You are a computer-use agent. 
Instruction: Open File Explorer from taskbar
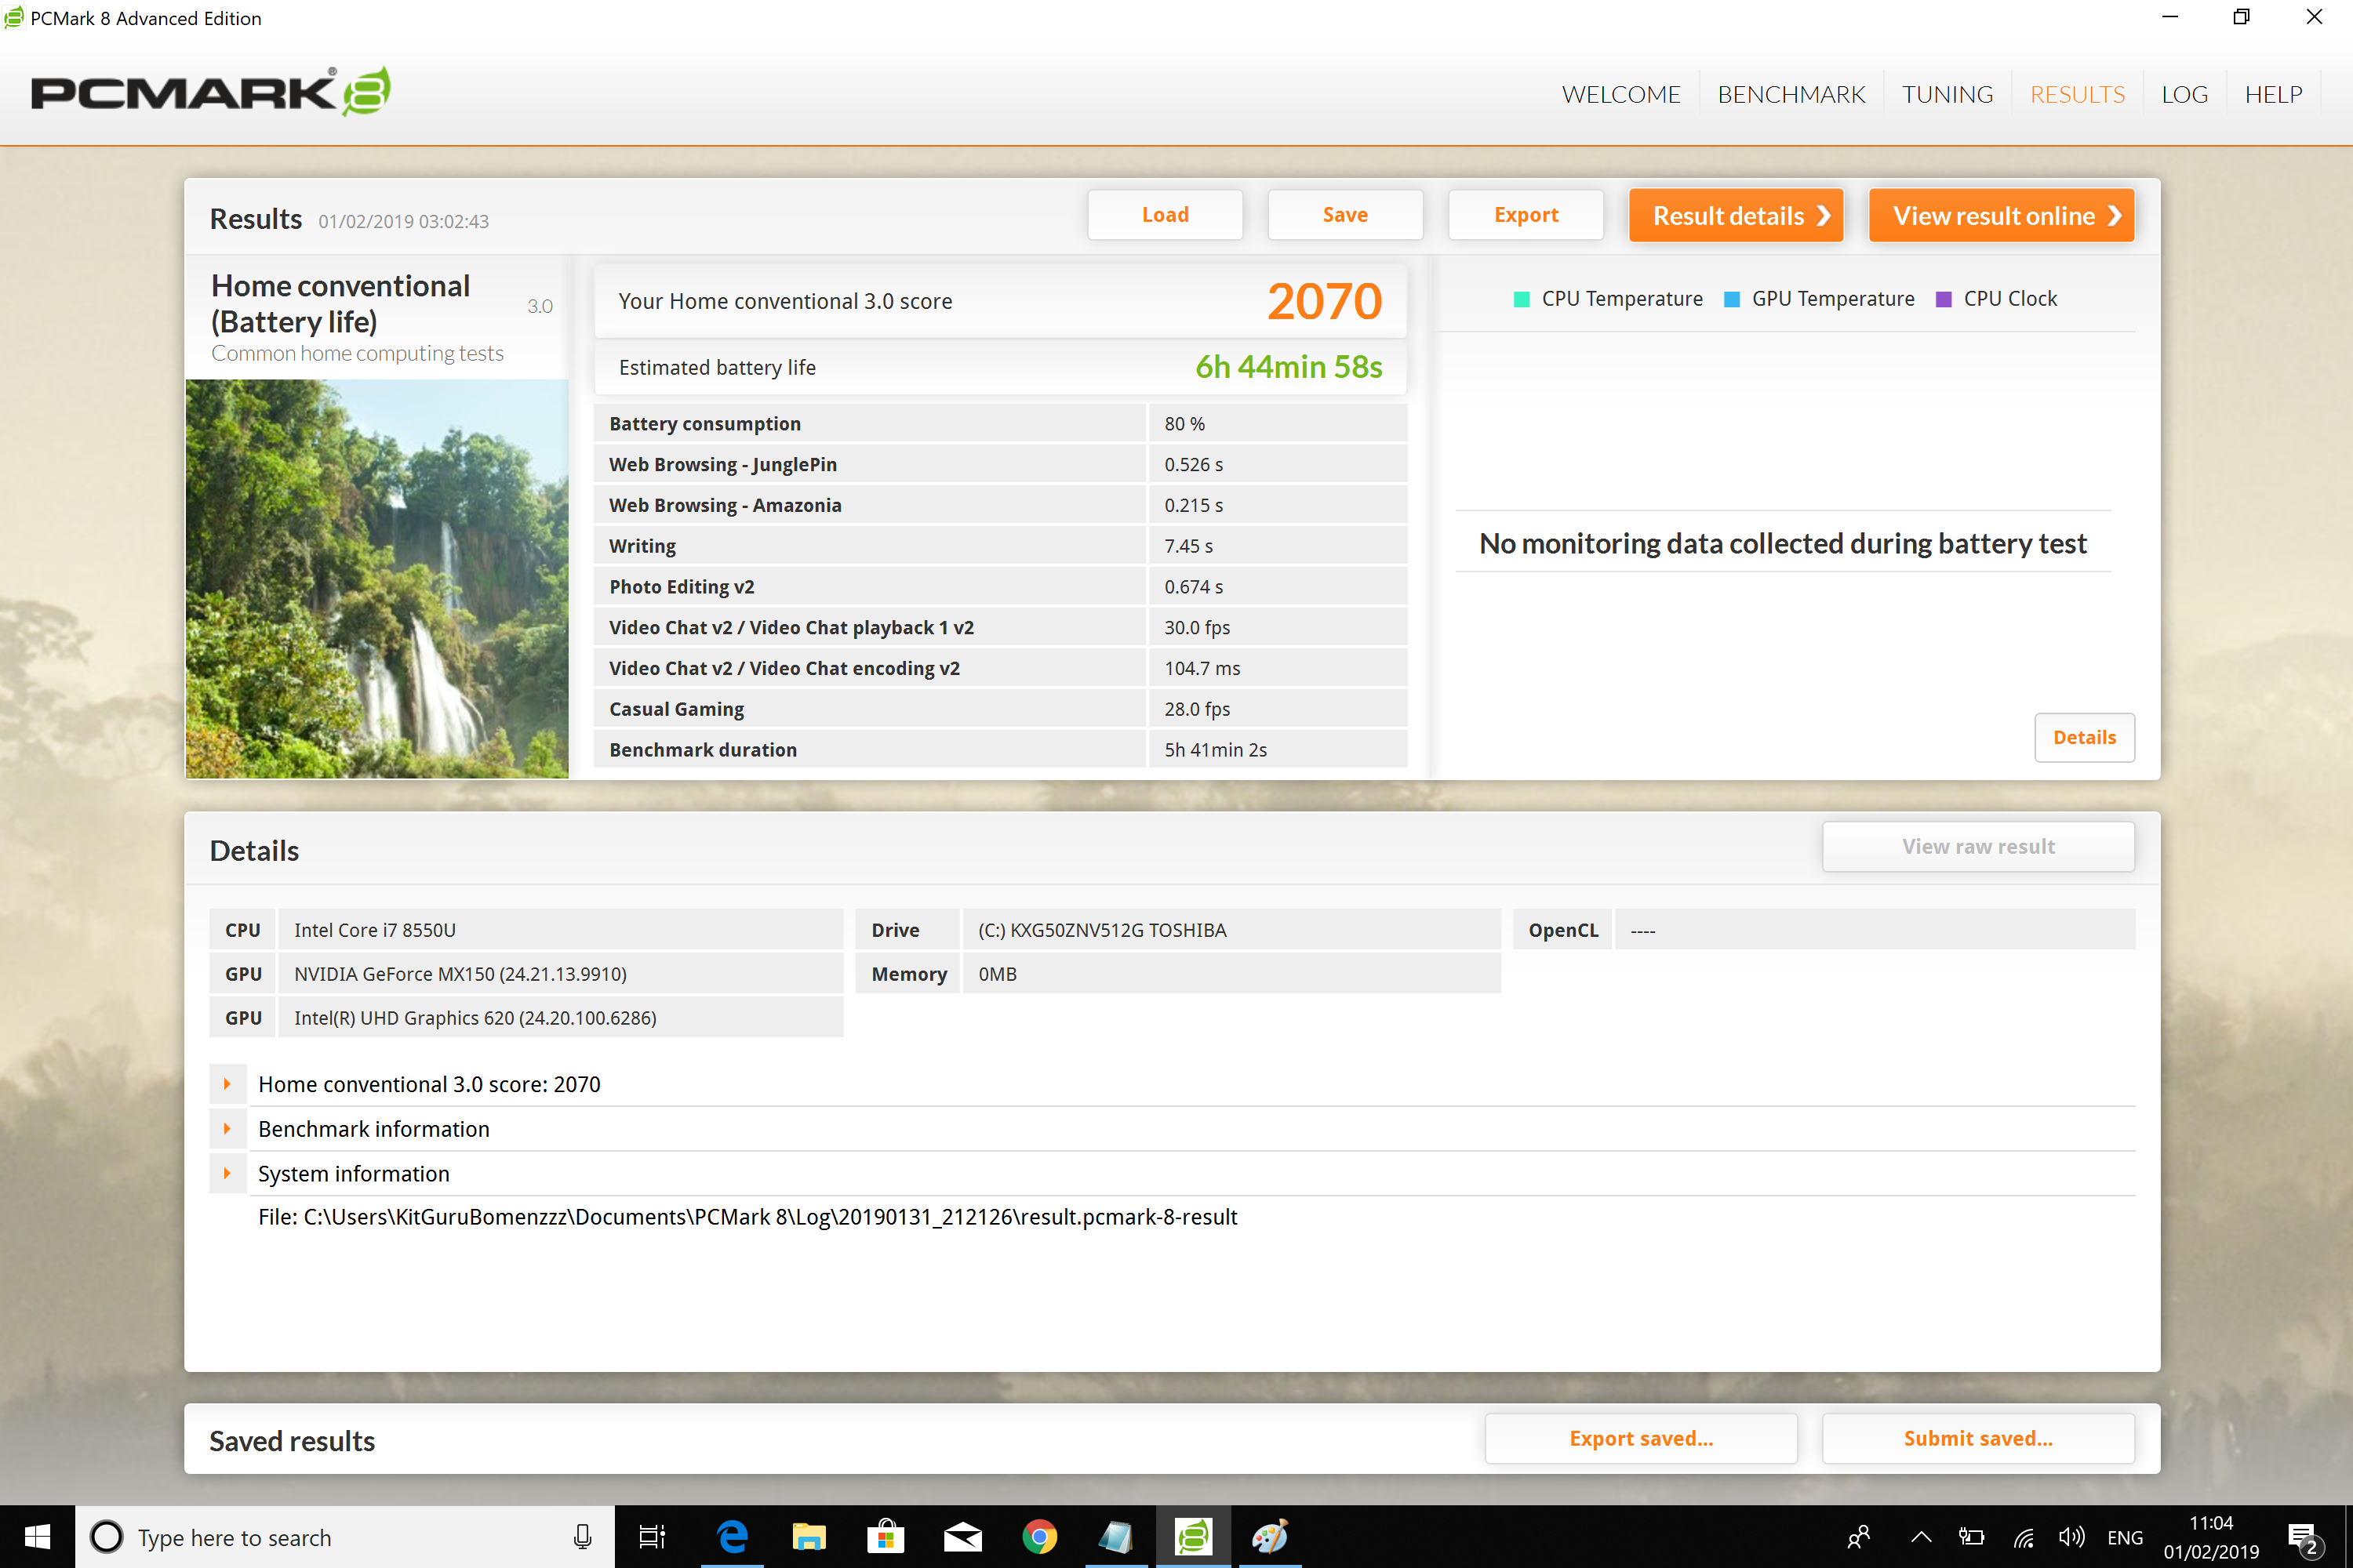[x=809, y=1537]
